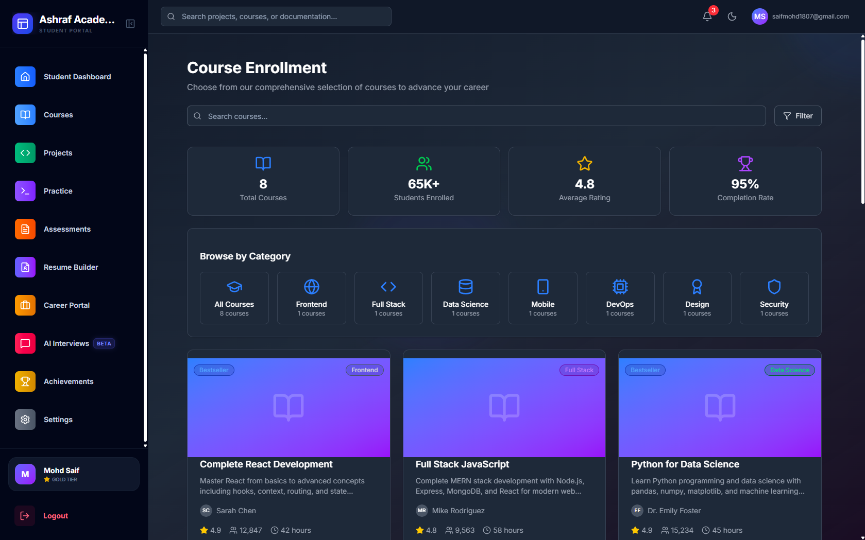This screenshot has width=865, height=540.
Task: Open the AI Interviews chat icon
Action: 25,343
